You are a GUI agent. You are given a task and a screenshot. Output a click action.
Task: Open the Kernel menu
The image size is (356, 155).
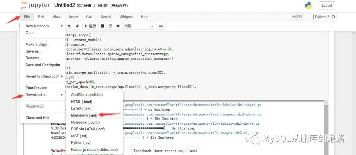[106, 17]
